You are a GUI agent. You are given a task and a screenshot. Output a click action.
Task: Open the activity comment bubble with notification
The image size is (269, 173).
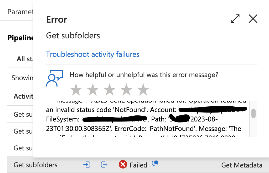tap(155, 164)
